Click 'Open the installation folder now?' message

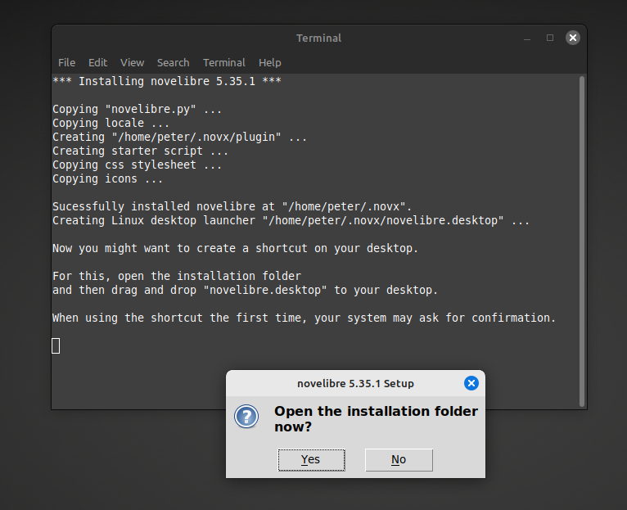click(x=376, y=419)
